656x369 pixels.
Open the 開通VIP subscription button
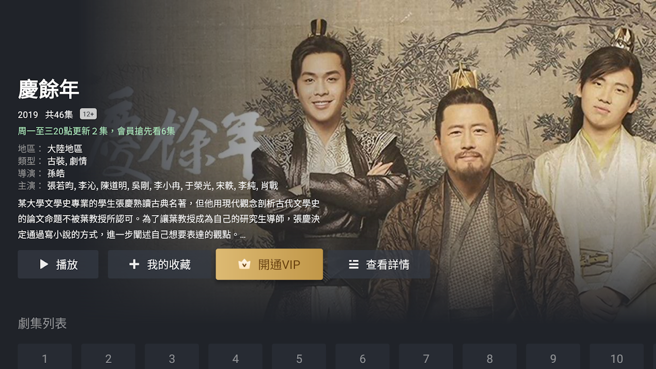pyautogui.click(x=269, y=264)
